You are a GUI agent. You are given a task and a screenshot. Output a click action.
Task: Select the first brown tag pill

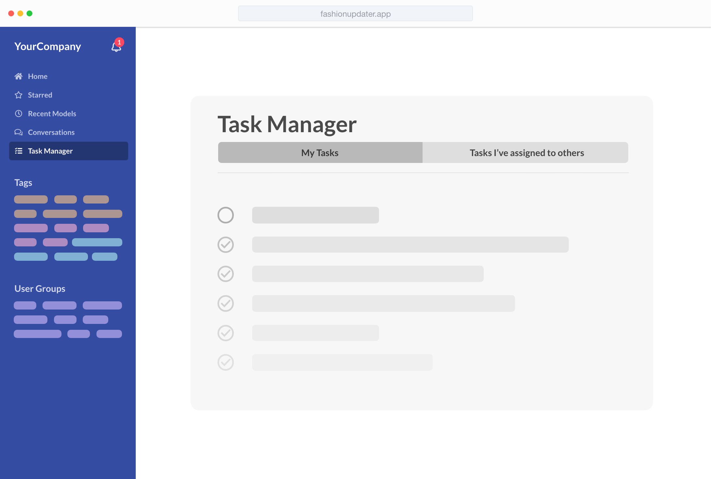coord(31,199)
